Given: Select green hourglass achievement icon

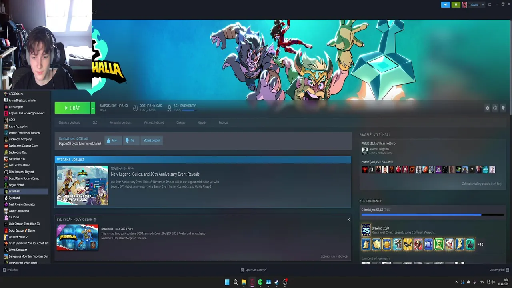Looking at the screenshot, I should 439,244.
